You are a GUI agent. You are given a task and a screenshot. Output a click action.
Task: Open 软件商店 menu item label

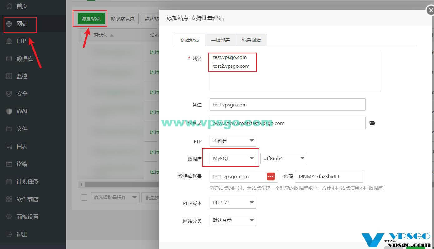[27, 199]
